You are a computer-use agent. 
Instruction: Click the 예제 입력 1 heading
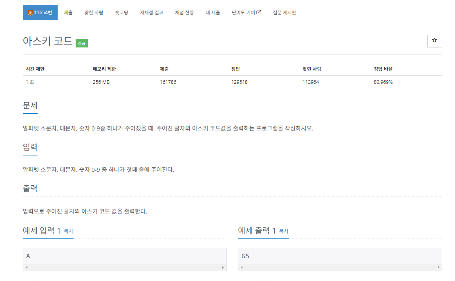(42, 231)
